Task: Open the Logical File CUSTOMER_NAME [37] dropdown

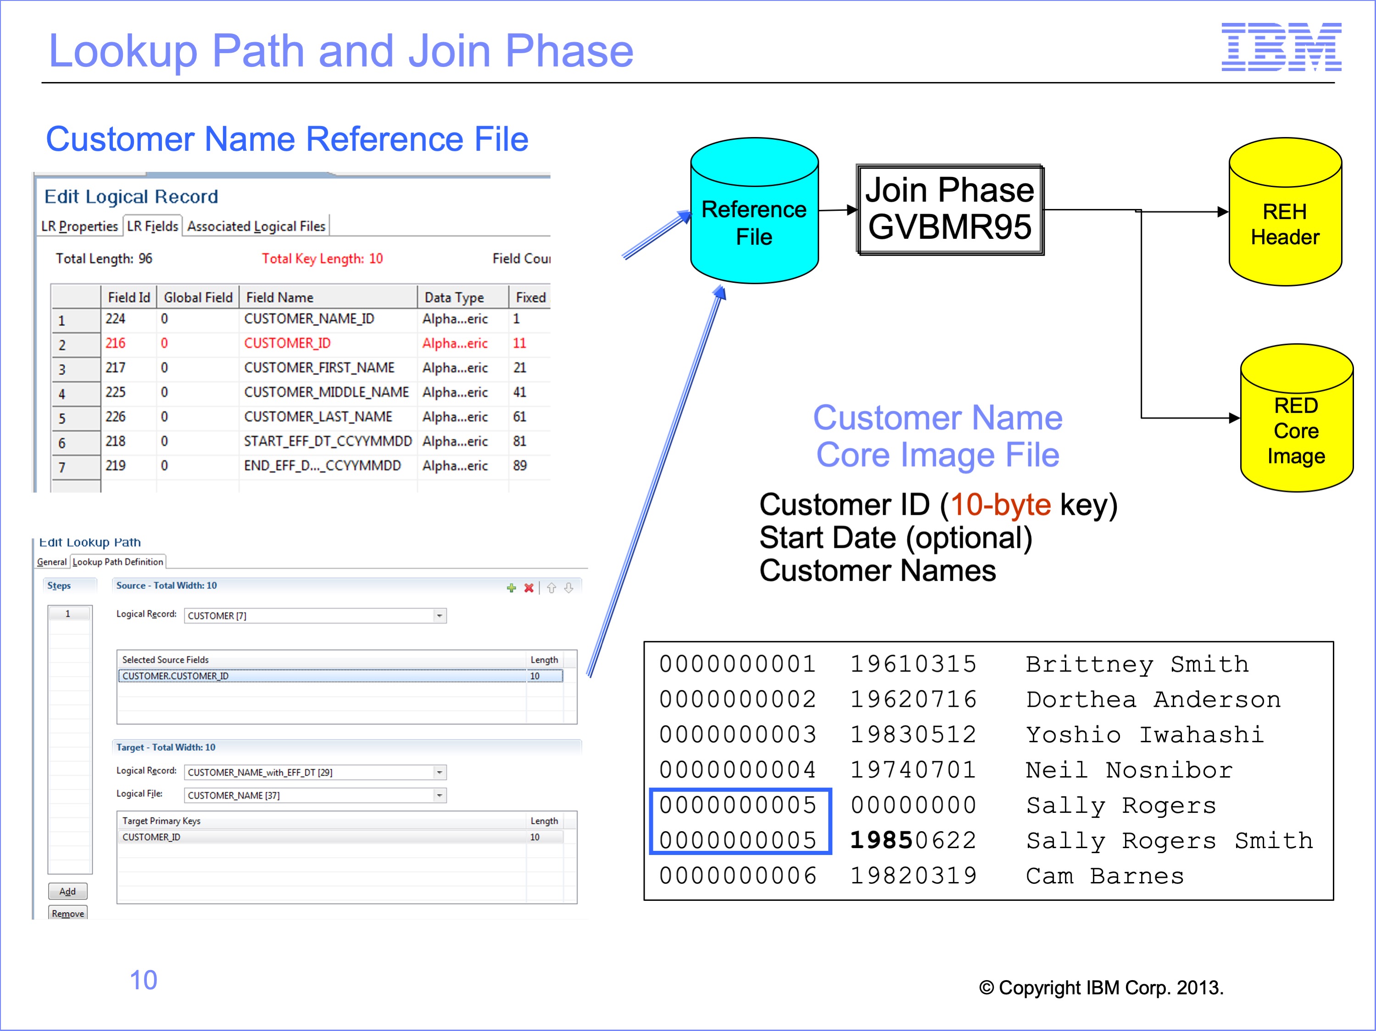Action: click(x=439, y=795)
